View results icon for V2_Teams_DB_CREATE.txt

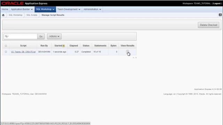tap(128, 52)
